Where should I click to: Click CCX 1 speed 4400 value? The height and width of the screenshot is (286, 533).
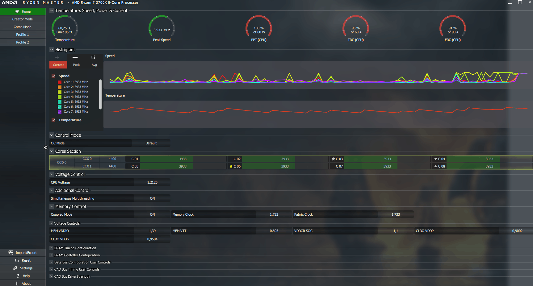(112, 166)
